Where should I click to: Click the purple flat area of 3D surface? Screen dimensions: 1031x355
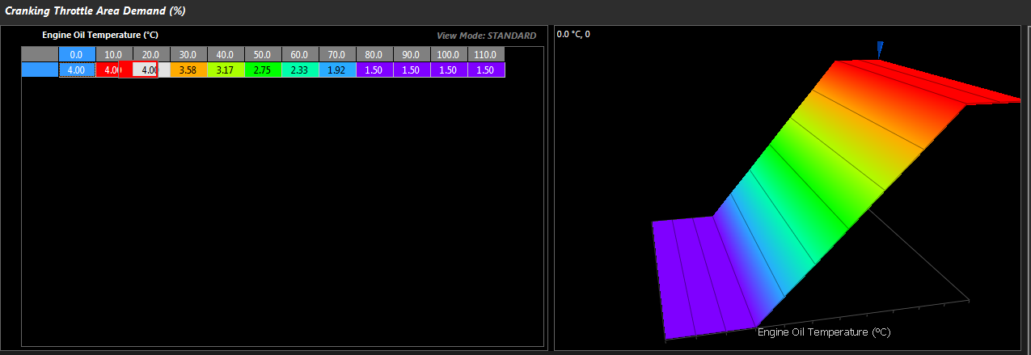coord(695,275)
